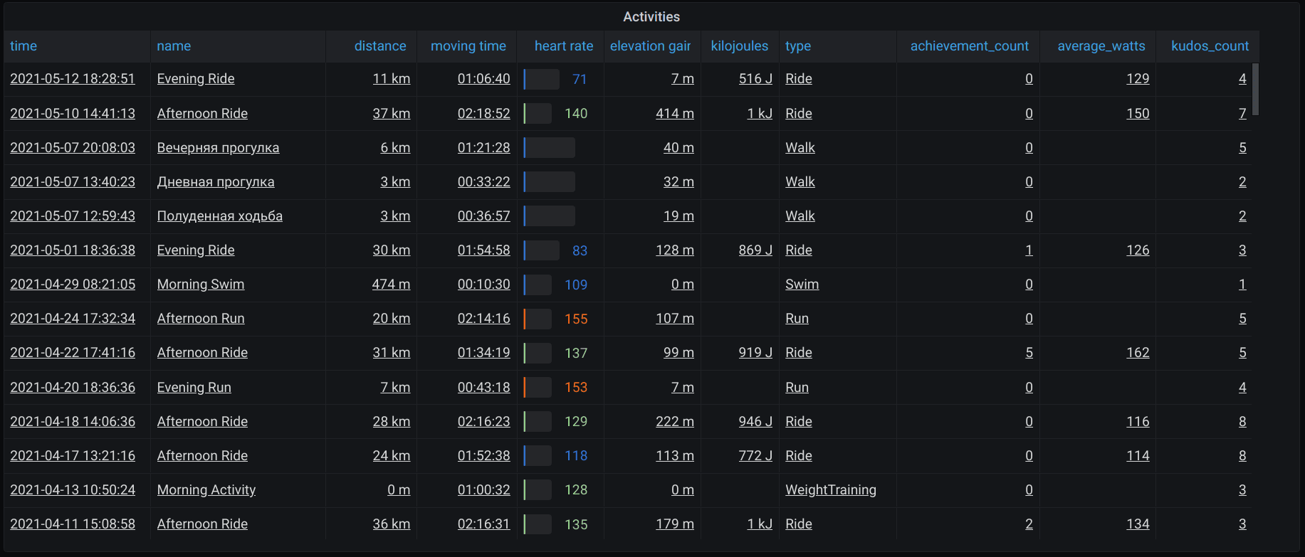Click the 946 J kilojoules value
The width and height of the screenshot is (1305, 557).
click(x=755, y=422)
